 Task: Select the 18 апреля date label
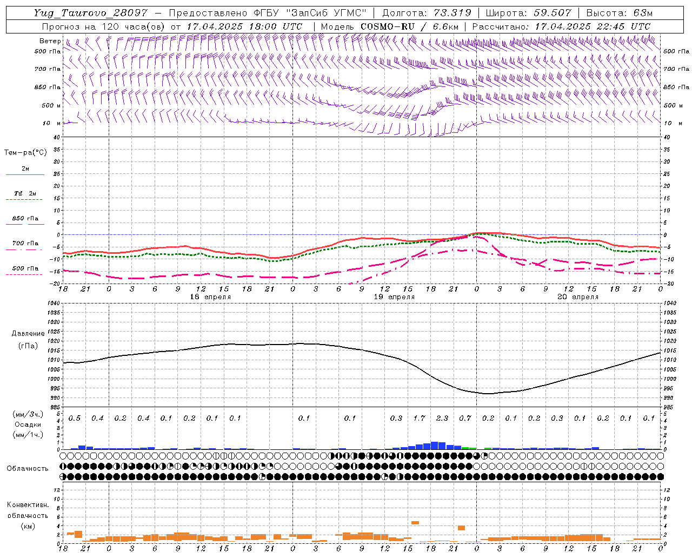click(x=210, y=297)
